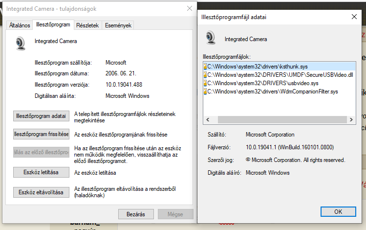Click the Illesztőprogram frissítése button
This screenshot has height=230, width=366.
41,134
